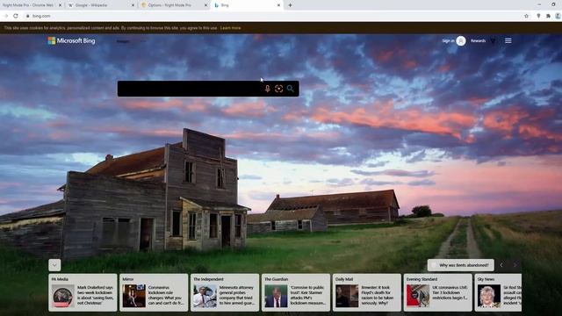Click the Rewards trophy icon
Image resolution: width=562 pixels, height=316 pixels.
click(x=493, y=41)
